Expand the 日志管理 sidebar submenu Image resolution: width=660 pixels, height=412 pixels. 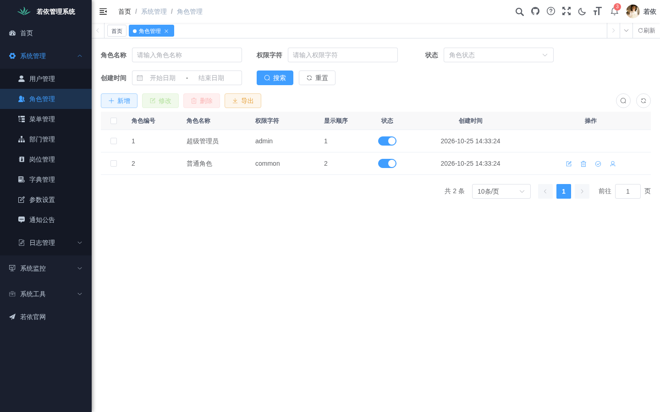(x=46, y=243)
